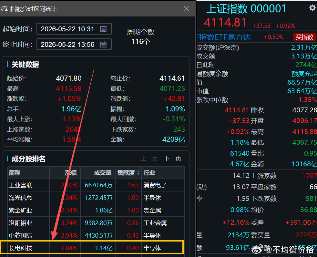
Task: Toggle sort arrow on 贡献度 column
Action: coord(138,172)
